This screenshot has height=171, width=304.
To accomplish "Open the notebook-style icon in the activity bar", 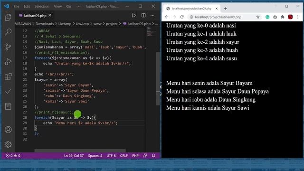I will (x=8, y=106).
